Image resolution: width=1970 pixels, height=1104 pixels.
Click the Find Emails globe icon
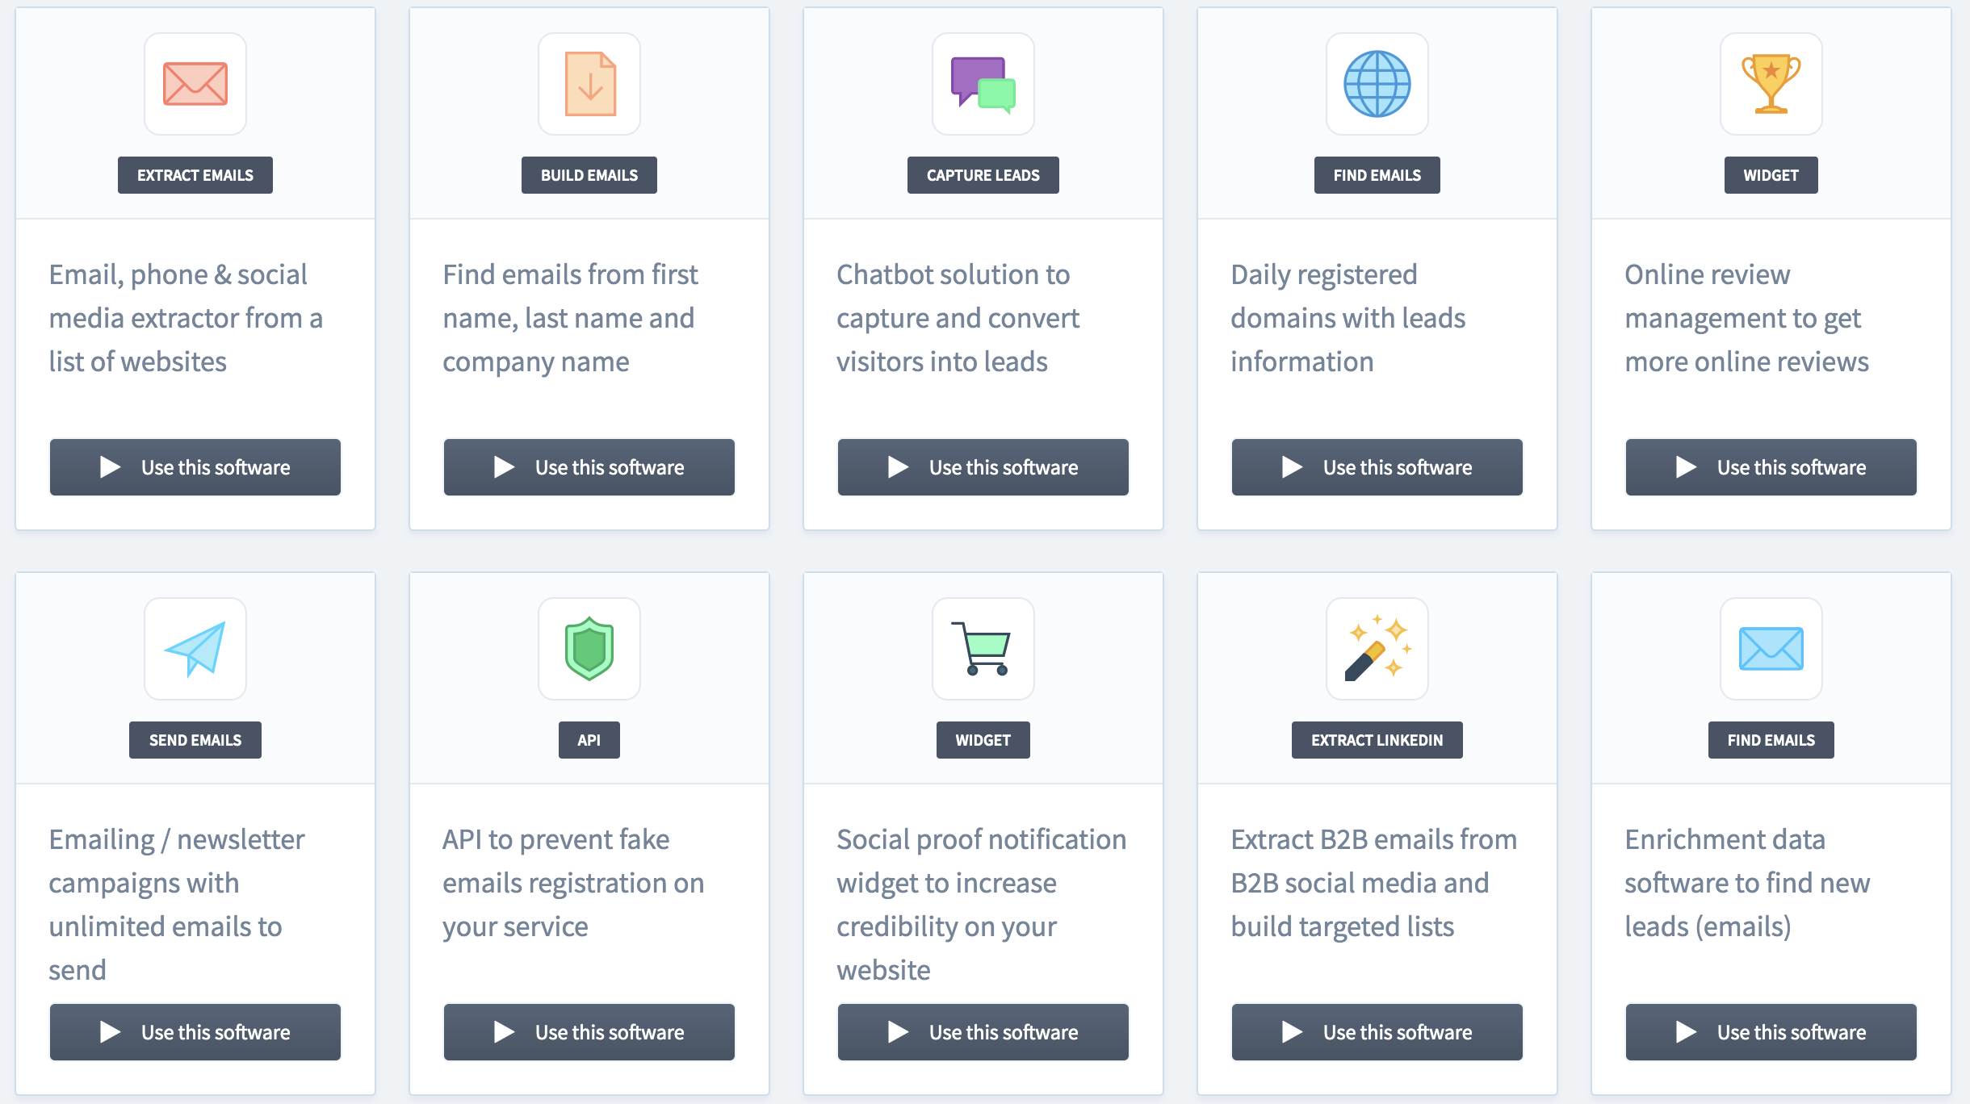(1377, 84)
